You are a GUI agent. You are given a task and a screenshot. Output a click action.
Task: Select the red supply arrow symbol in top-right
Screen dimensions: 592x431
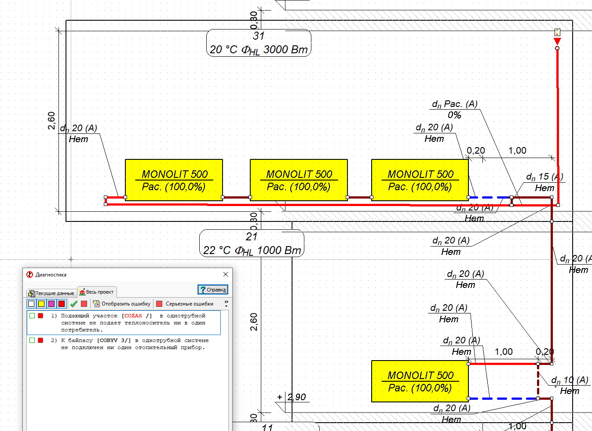557,41
